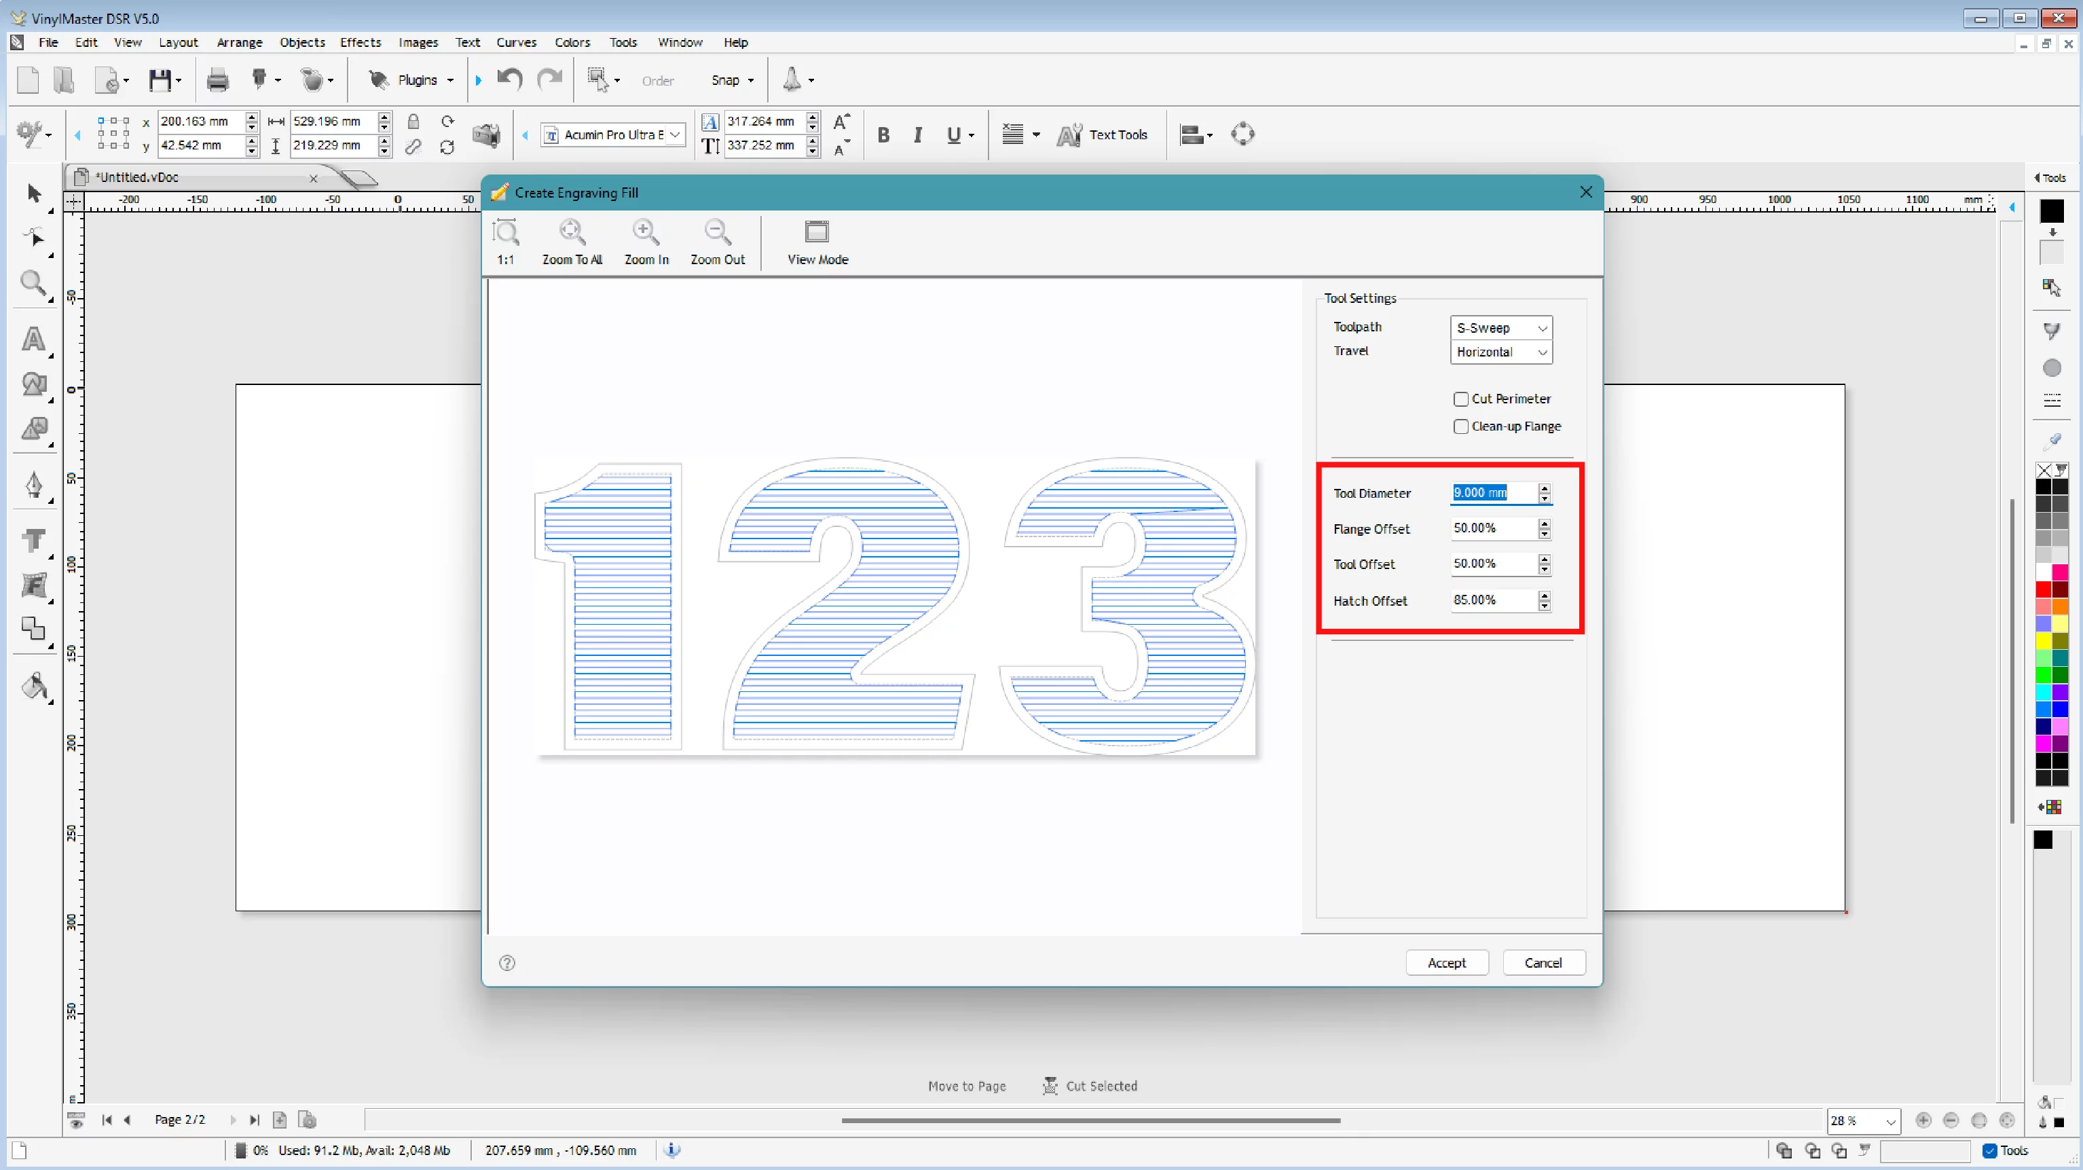Image resolution: width=2083 pixels, height=1170 pixels.
Task: Enable the Cut Perimeter checkbox
Action: (1460, 399)
